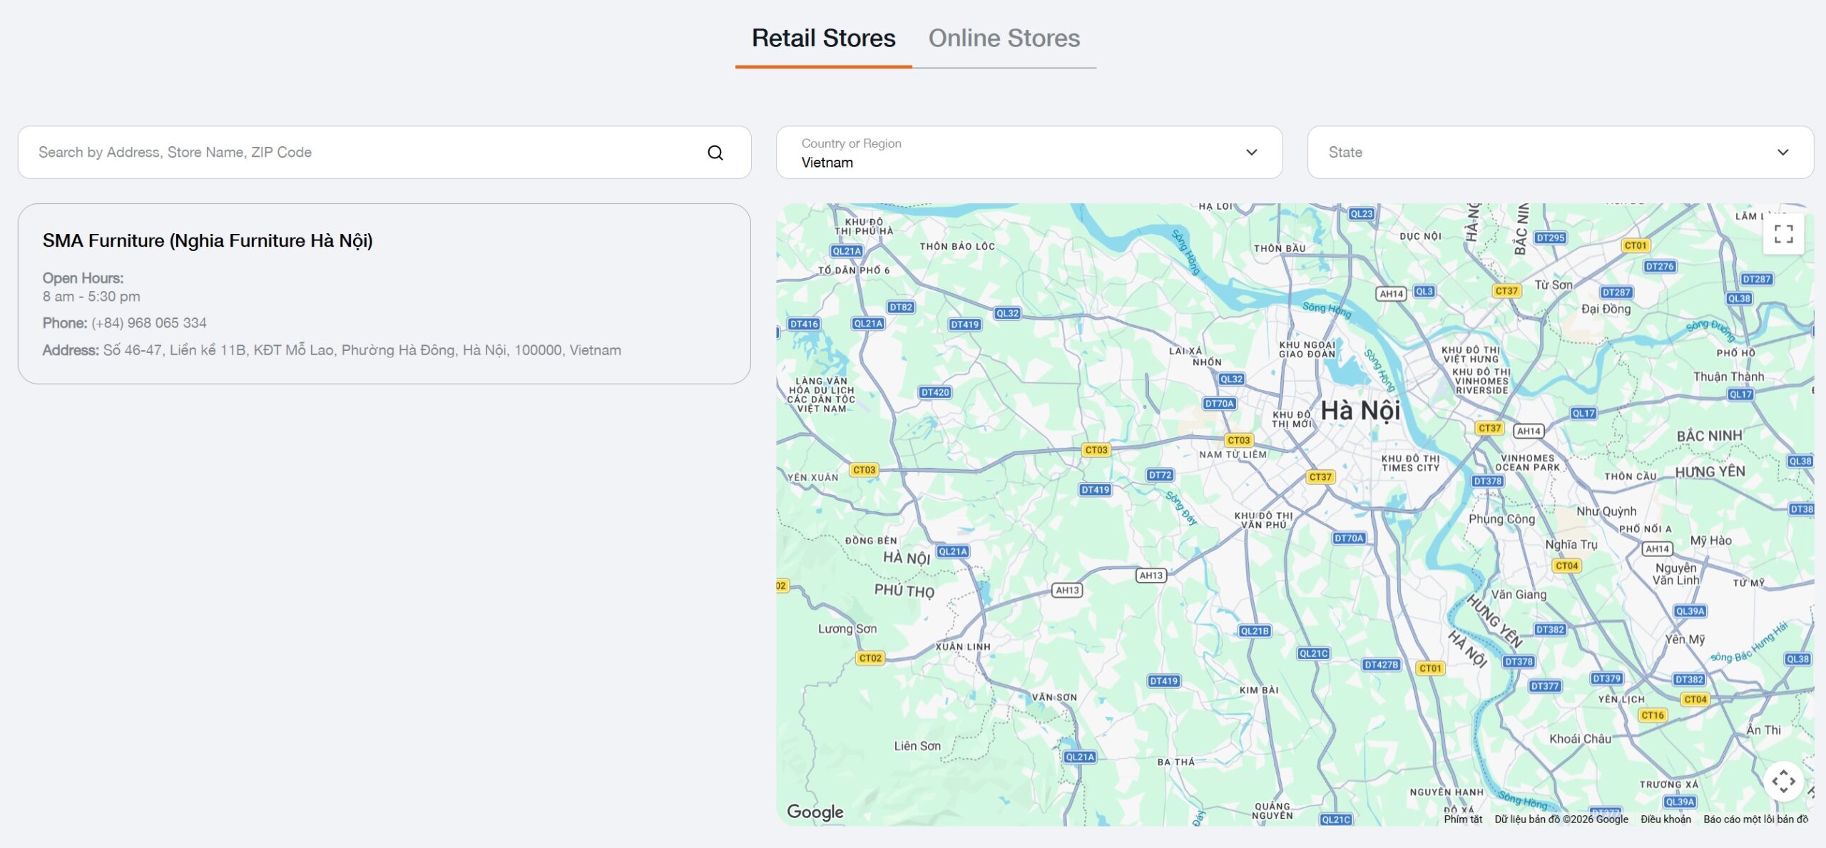1826x848 pixels.
Task: Click the Như Quỳnh label on the map
Action: tap(1606, 511)
